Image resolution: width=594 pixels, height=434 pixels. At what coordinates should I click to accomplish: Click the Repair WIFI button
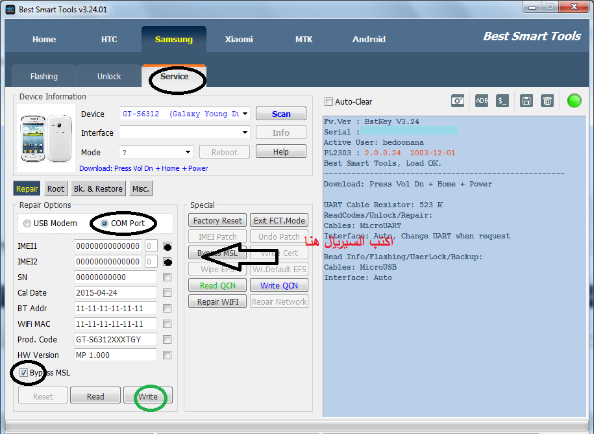click(x=217, y=301)
